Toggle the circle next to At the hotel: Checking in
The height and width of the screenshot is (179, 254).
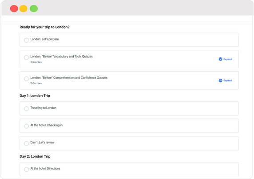coord(26,126)
